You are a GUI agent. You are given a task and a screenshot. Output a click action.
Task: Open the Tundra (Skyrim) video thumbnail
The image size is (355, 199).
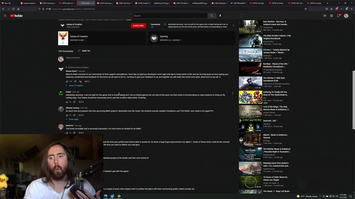pos(250,55)
